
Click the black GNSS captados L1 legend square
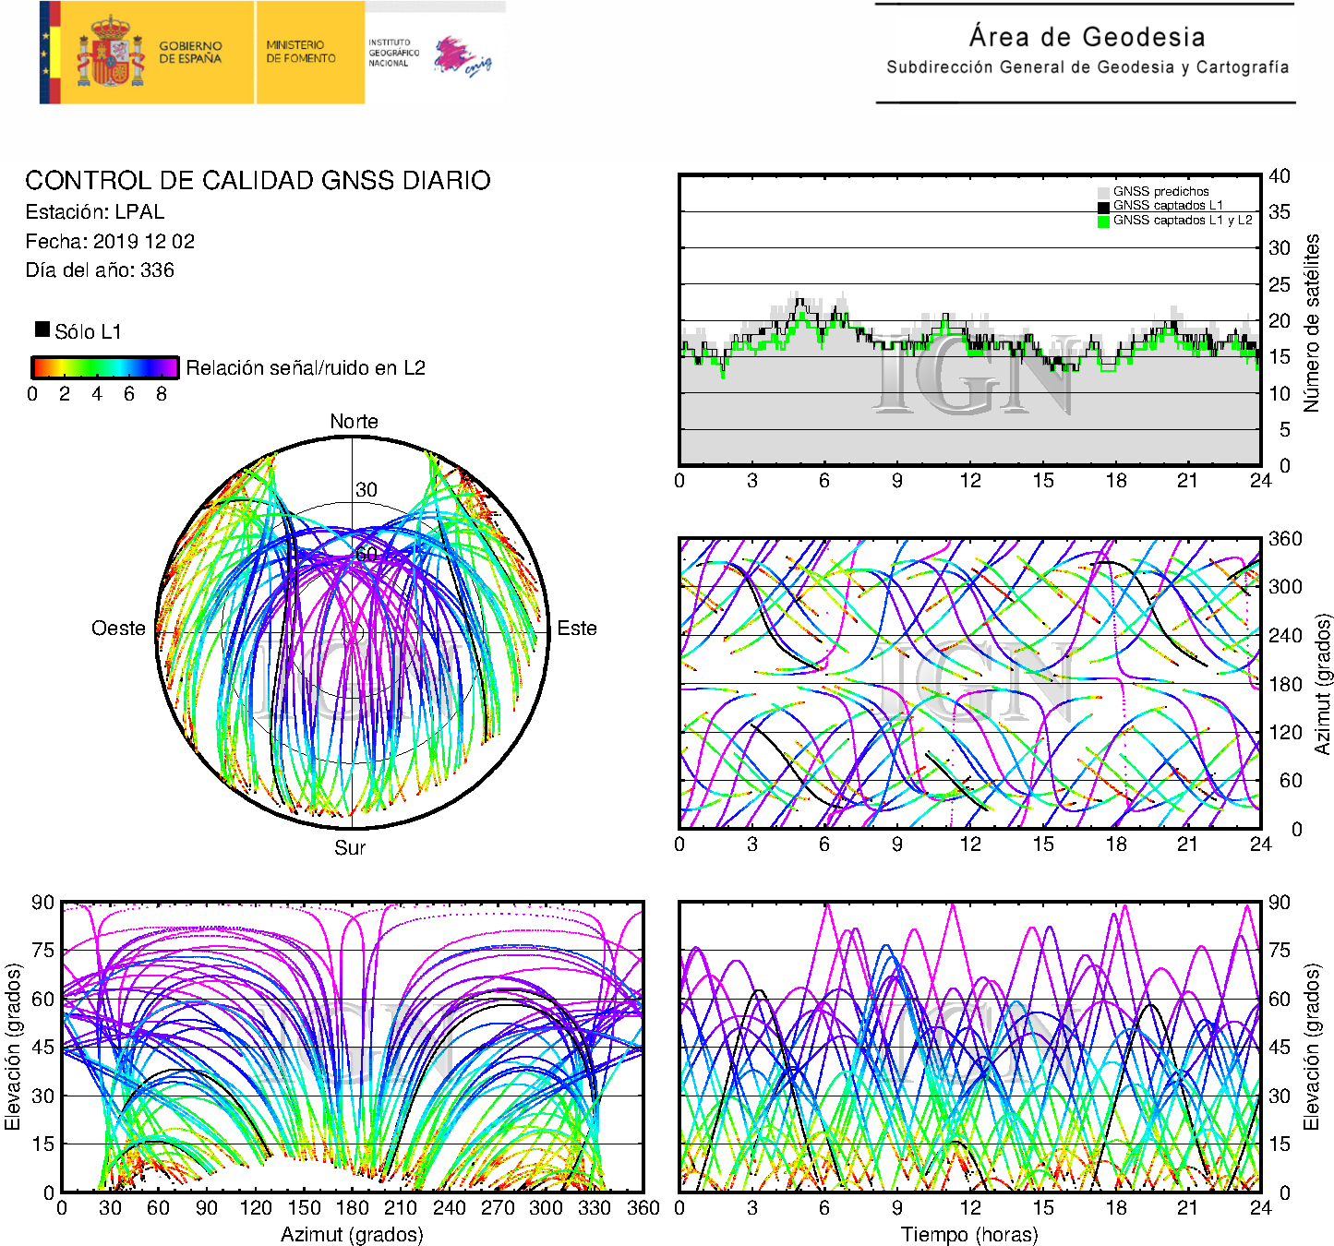point(1103,206)
